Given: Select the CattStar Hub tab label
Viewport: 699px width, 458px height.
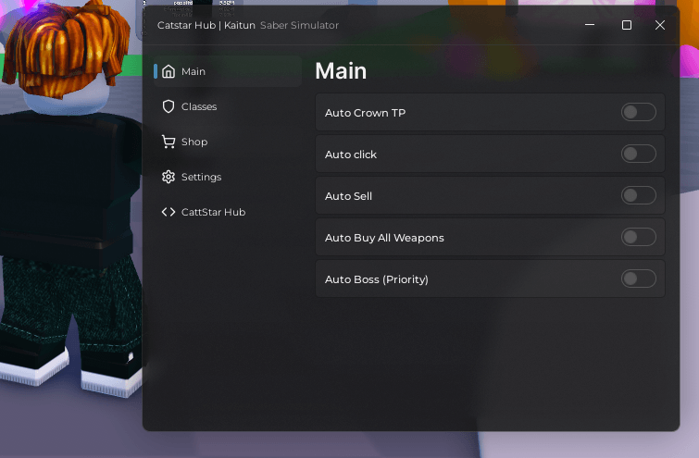Looking at the screenshot, I should 213,212.
